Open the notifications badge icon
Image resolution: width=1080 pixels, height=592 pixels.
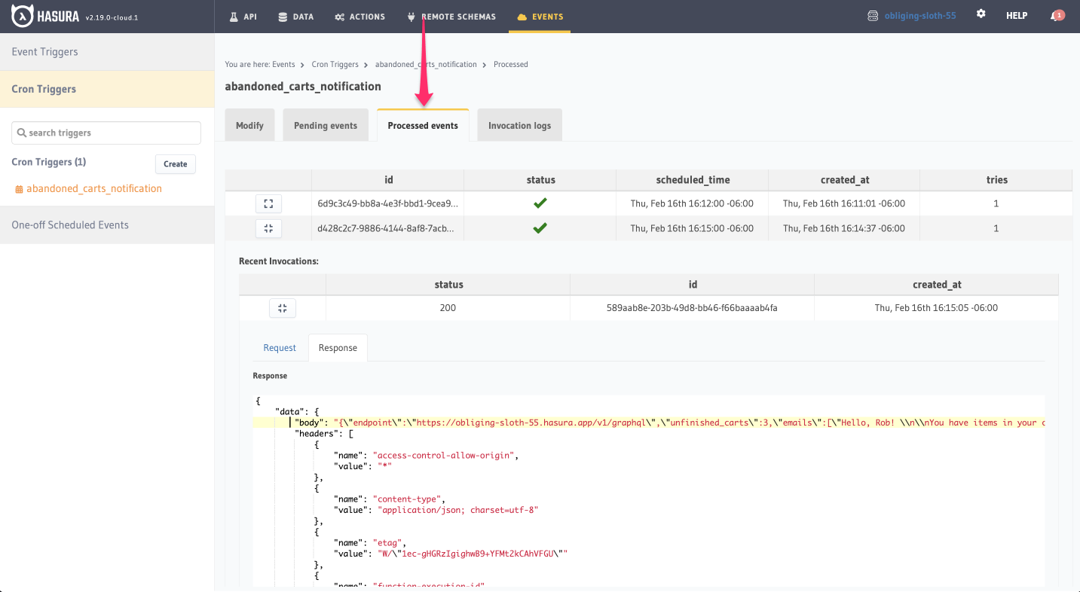point(1057,14)
